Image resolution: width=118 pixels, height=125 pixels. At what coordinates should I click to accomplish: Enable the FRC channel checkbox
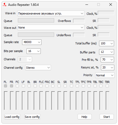(47, 86)
